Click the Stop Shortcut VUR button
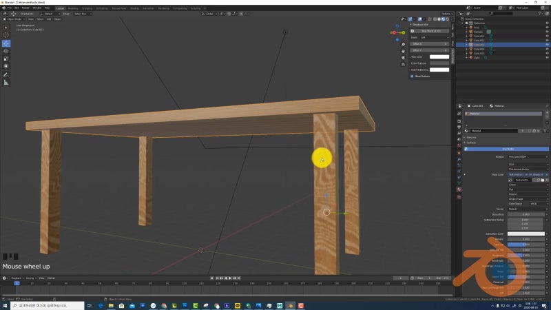 [430, 31]
